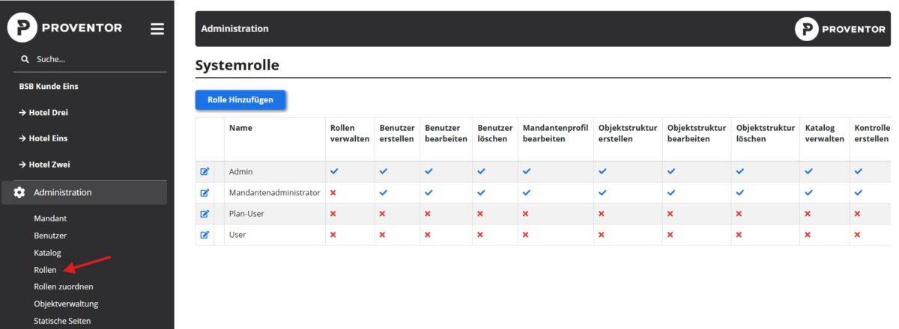Click the Rolle Hinzufügen button
This screenshot has height=329, width=899.
[240, 99]
